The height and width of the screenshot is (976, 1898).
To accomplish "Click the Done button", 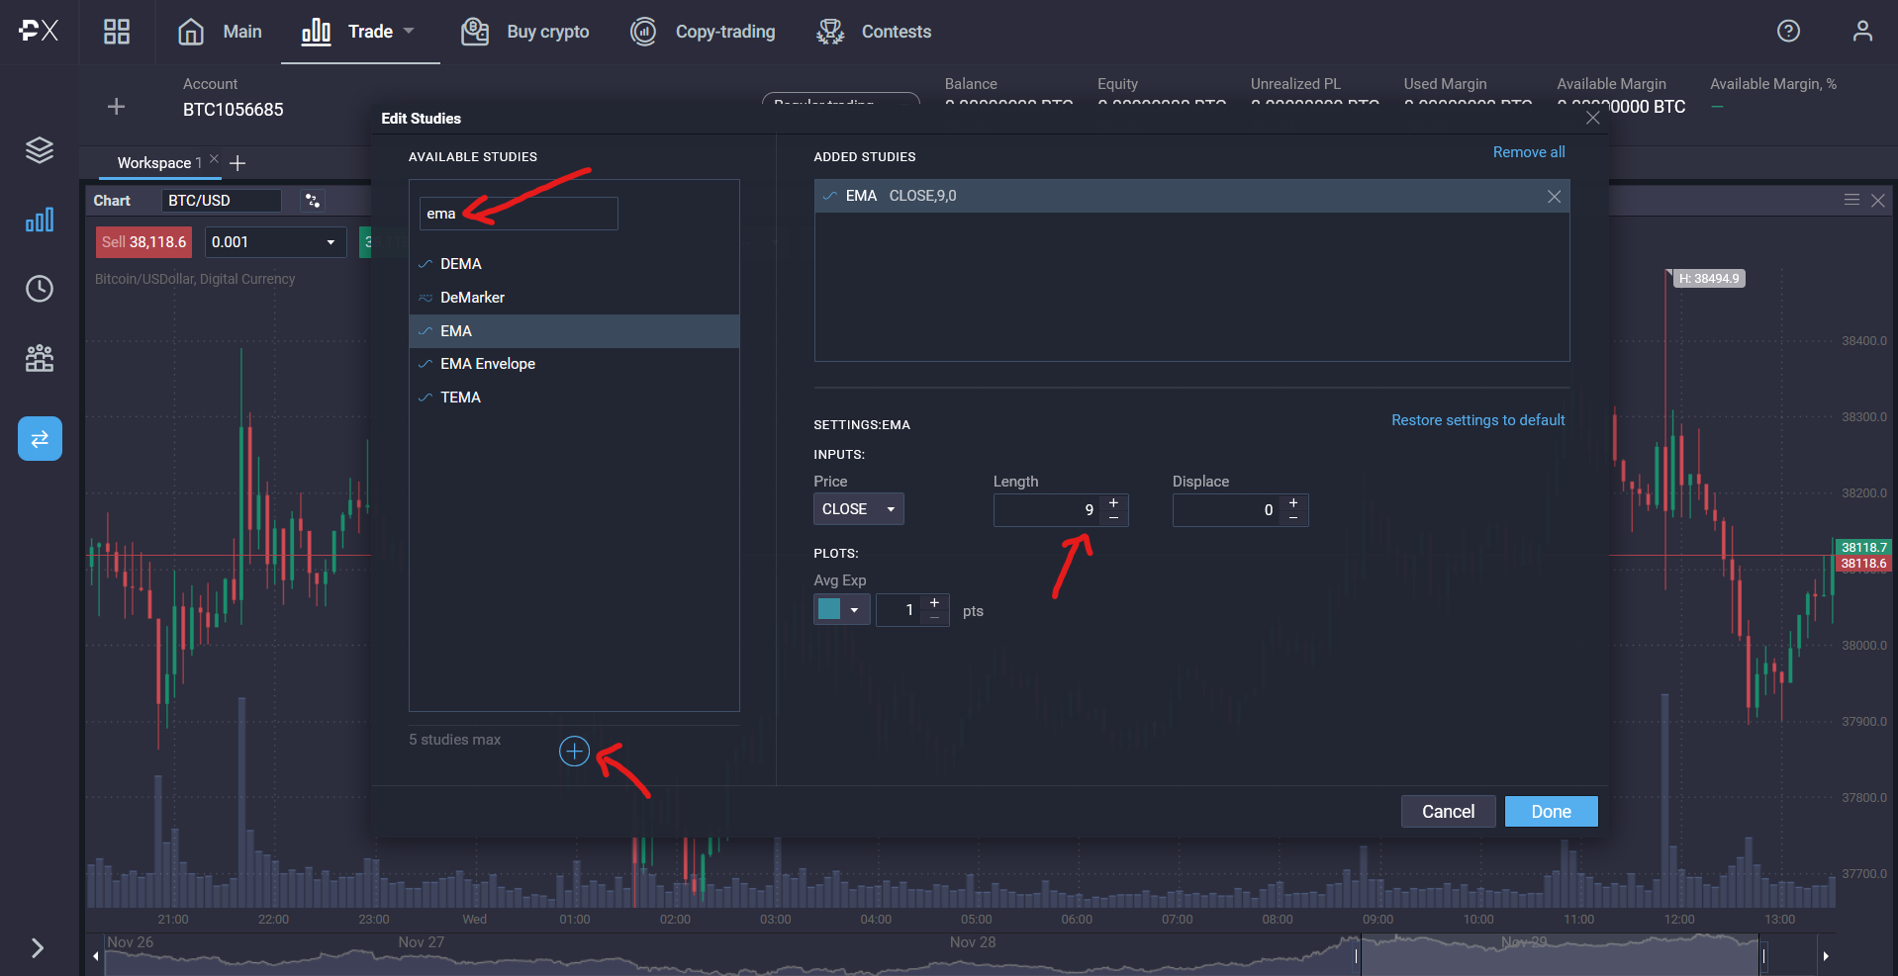I will point(1551,812).
